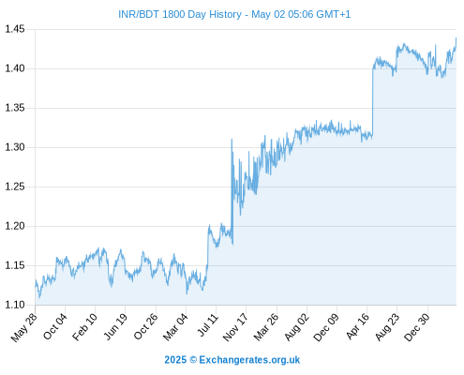Select the Aug 02 x-axis date label

[297, 327]
